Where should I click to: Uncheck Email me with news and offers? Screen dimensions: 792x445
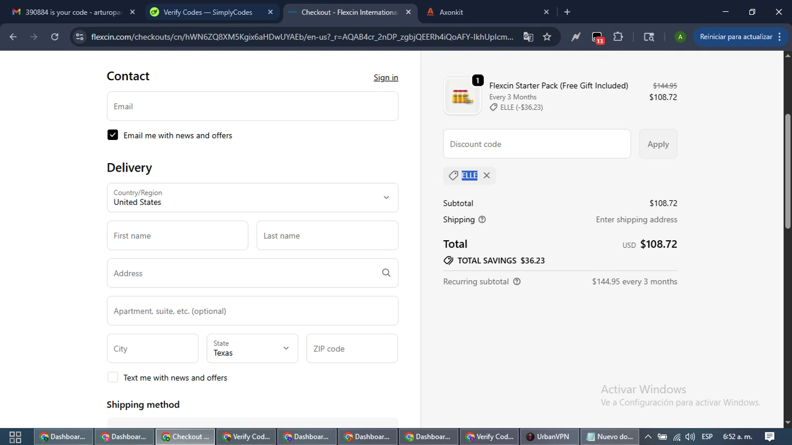point(112,135)
